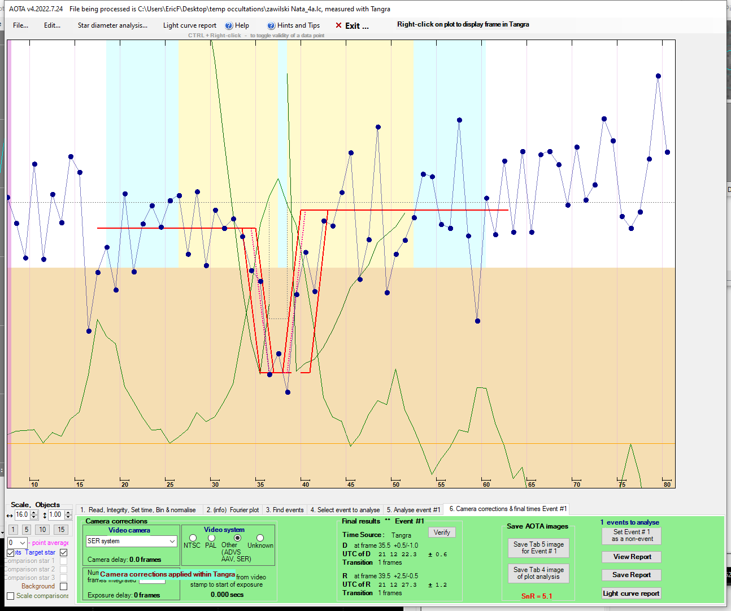Image resolution: width=731 pixels, height=611 pixels.
Task: Click the Verify button
Action: [x=442, y=533]
